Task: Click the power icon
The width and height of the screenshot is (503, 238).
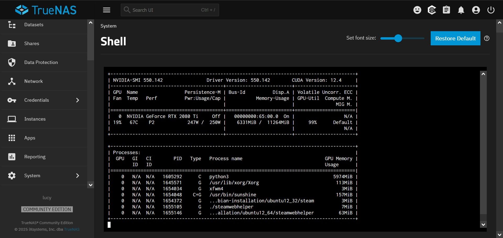Action: (x=491, y=10)
